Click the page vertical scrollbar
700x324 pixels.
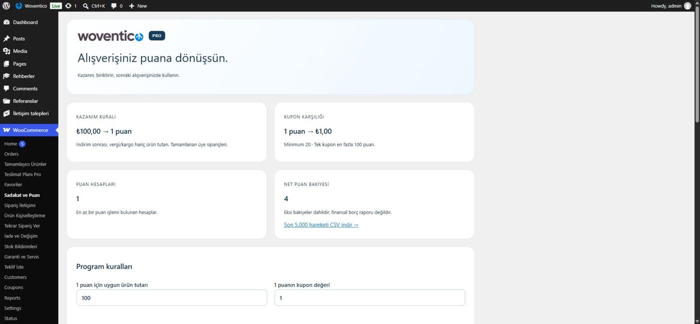click(x=697, y=65)
